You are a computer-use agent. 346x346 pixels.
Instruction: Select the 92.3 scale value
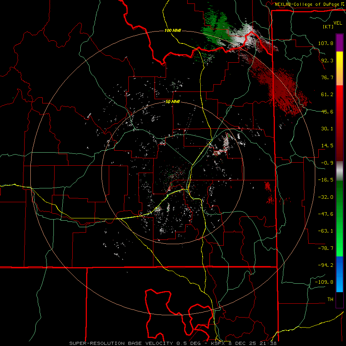[x=327, y=60]
